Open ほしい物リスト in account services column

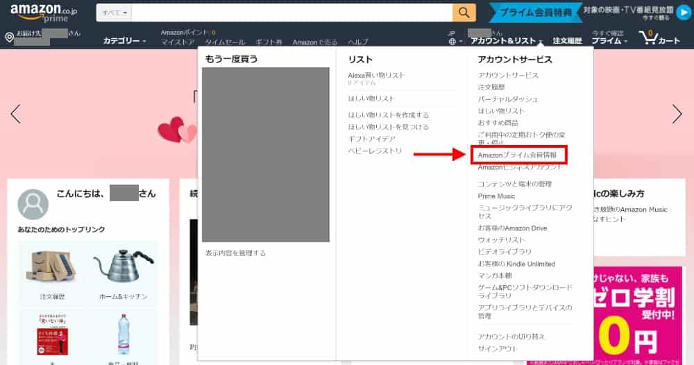pyautogui.click(x=501, y=111)
